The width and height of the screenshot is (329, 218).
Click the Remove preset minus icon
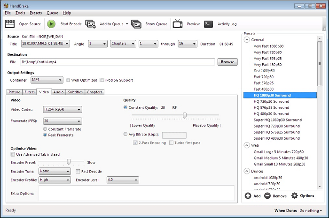(x=267, y=195)
